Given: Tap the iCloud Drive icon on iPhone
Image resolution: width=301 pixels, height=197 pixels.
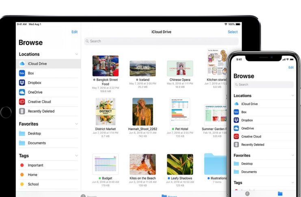Looking at the screenshot, I should [x=236, y=104].
